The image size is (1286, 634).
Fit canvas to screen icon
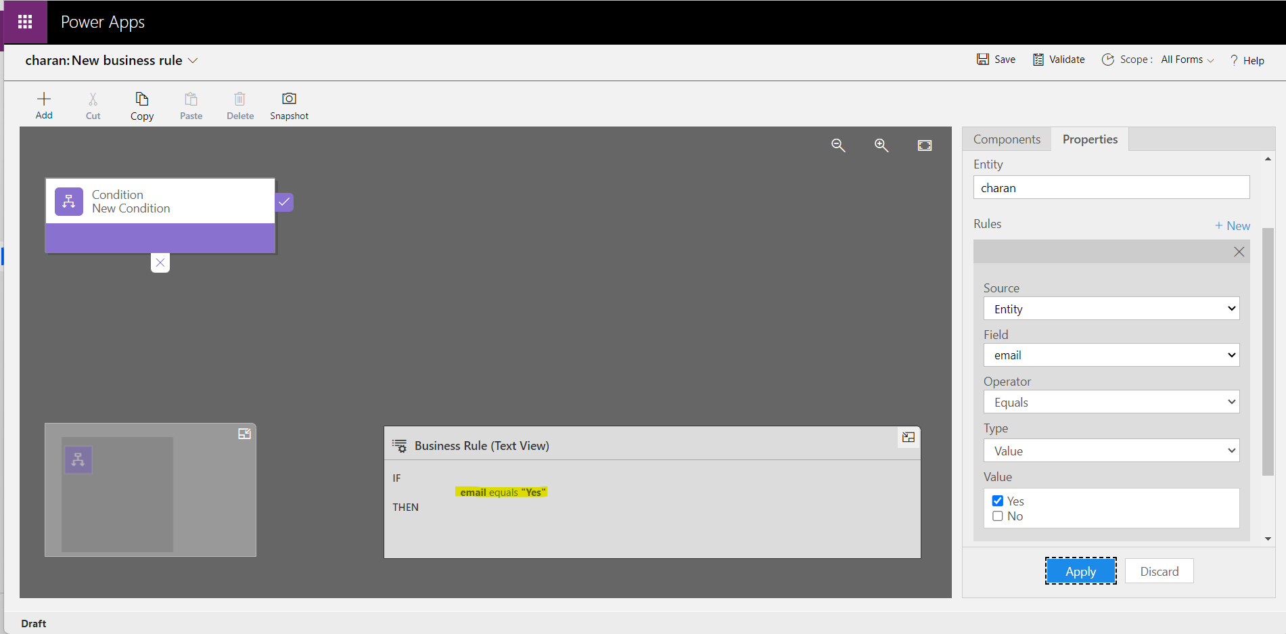click(x=925, y=145)
